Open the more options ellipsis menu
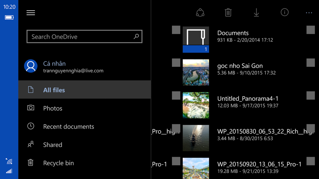Screen dimensions: 319x179 [x=309, y=13]
